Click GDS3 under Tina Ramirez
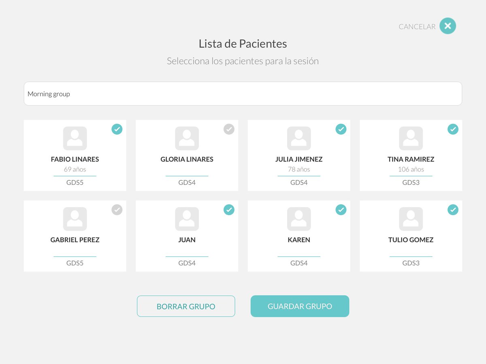This screenshot has width=486, height=364. pyautogui.click(x=411, y=182)
